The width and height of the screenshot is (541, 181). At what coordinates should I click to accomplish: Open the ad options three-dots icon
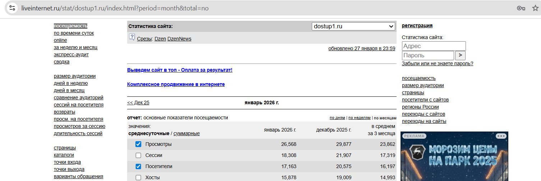(x=501, y=136)
